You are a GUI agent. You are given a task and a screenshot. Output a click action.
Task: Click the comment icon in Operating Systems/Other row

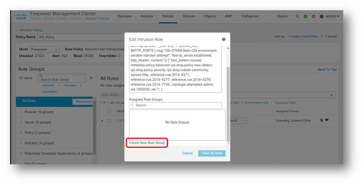(327, 120)
